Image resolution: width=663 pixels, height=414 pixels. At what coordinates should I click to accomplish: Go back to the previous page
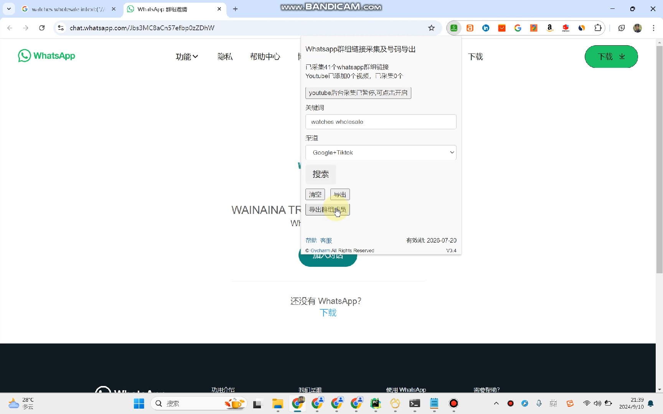[10, 28]
